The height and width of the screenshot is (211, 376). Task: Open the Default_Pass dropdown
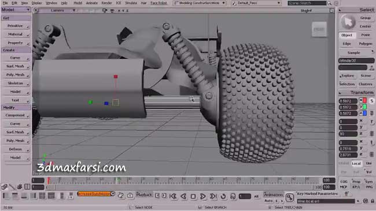256,3
